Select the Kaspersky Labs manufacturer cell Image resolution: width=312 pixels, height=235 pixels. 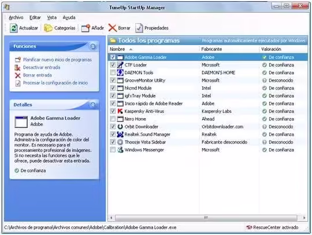[x=217, y=111]
